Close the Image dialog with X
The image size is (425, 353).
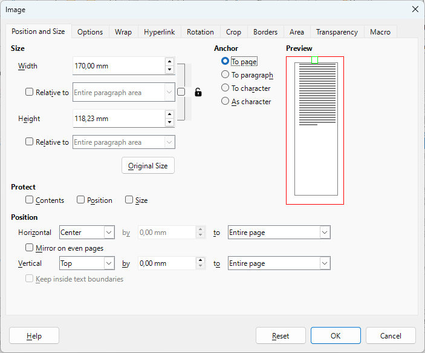click(x=415, y=9)
